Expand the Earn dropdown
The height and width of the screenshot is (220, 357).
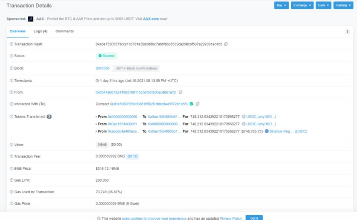click(x=323, y=5)
